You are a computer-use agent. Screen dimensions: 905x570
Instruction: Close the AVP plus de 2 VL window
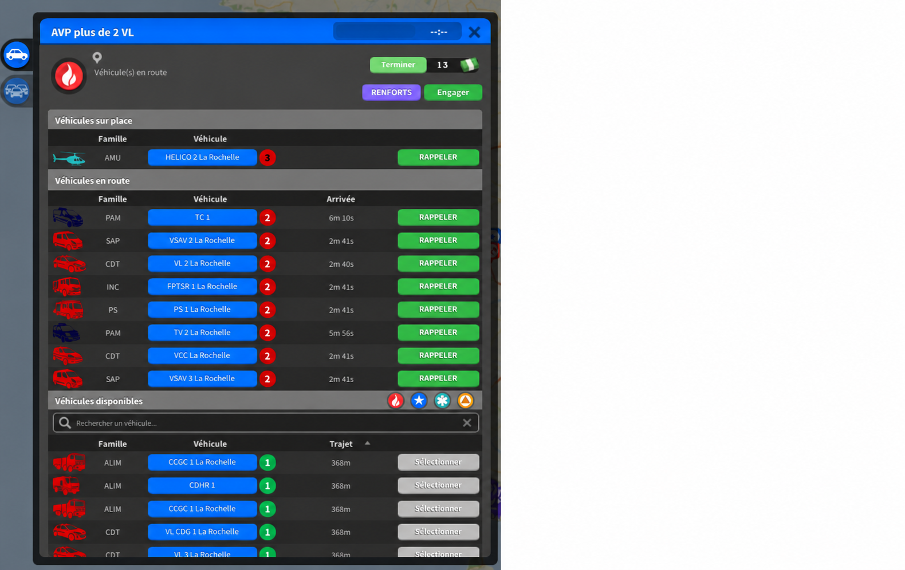tap(474, 32)
